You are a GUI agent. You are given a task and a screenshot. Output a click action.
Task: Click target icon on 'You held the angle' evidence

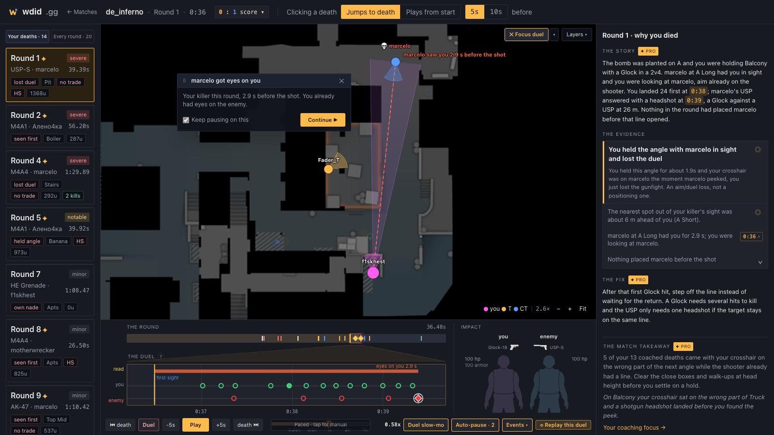pyautogui.click(x=758, y=150)
